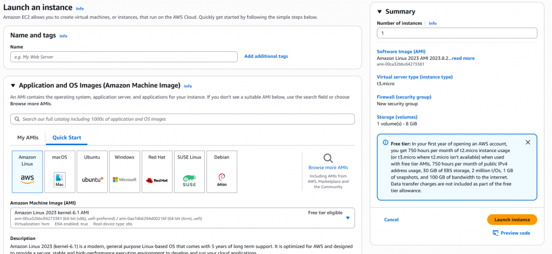
Task: Click the Cancel link
Action: tap(391, 219)
